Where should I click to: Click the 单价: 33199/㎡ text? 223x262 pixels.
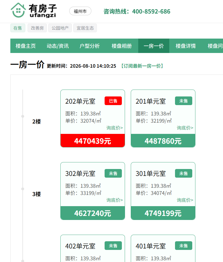(83, 193)
